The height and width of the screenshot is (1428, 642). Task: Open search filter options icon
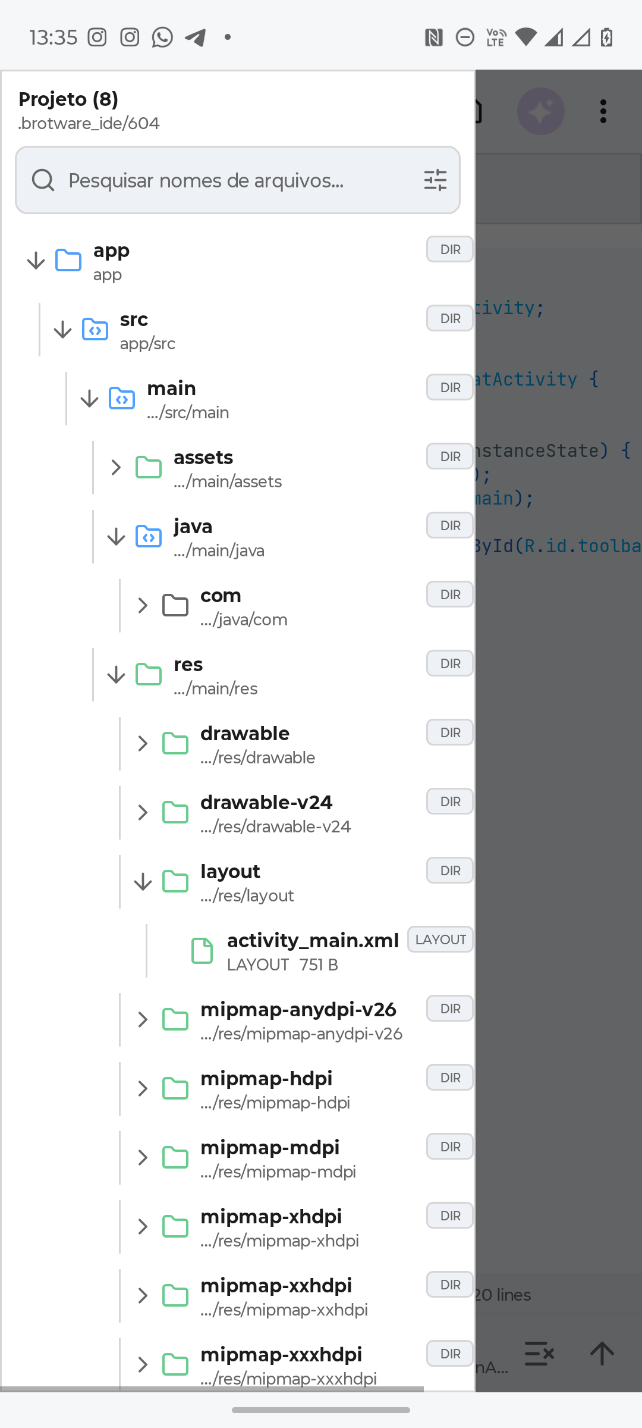(x=435, y=180)
